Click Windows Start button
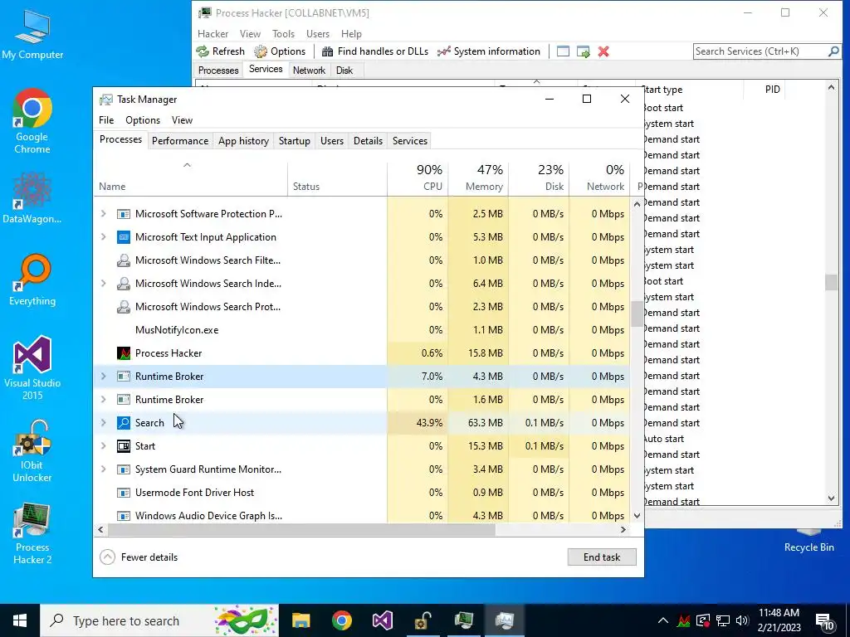850x637 pixels. 20,620
